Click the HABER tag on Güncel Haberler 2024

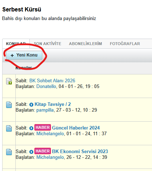(x=43, y=127)
